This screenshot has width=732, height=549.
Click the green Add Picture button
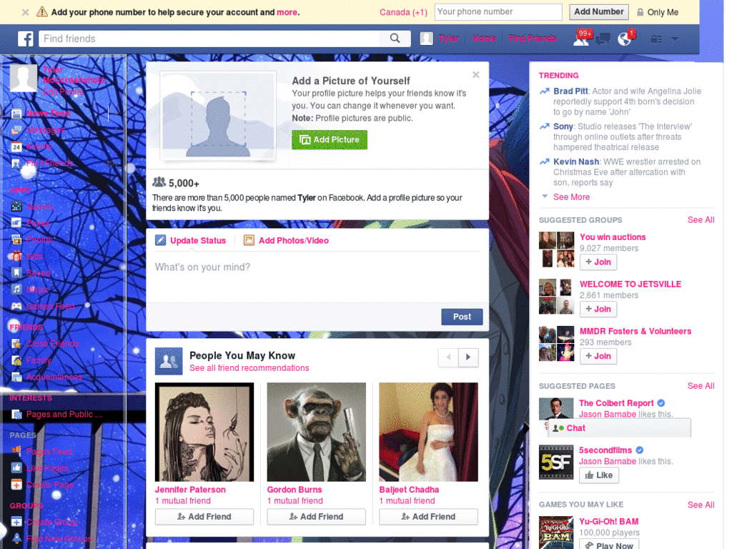pyautogui.click(x=330, y=139)
